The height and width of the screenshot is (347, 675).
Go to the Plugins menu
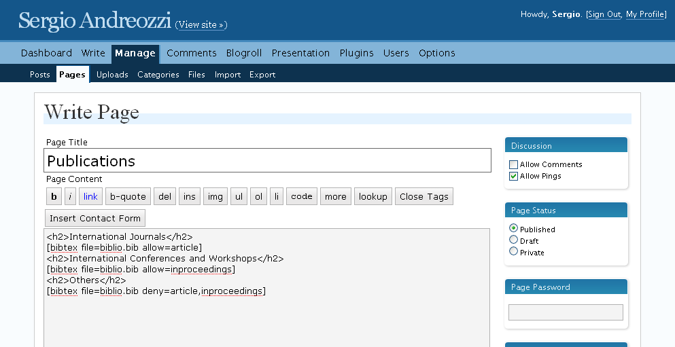coord(356,53)
